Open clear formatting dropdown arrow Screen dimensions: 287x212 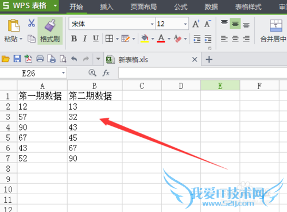tap(185, 39)
